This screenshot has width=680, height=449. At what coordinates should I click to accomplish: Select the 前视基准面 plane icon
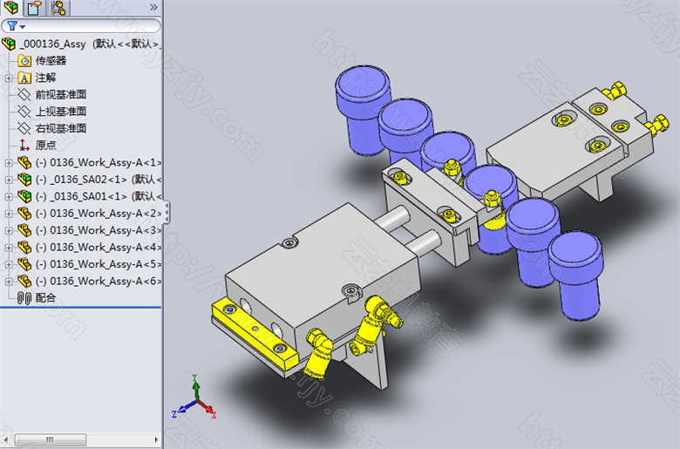tap(24, 94)
